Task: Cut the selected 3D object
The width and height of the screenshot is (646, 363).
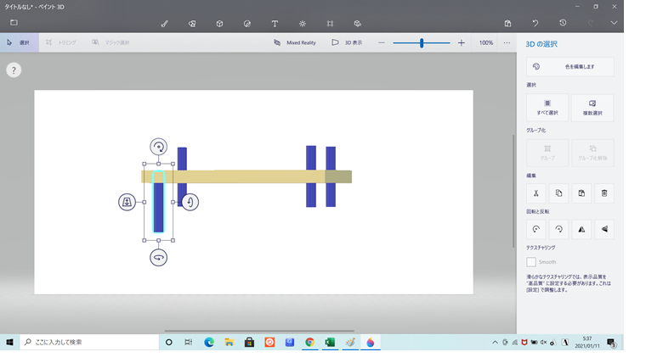Action: coord(536,193)
